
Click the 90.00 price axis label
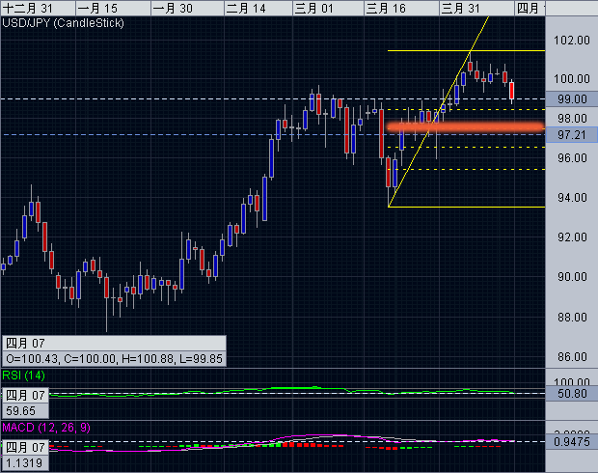coord(571,277)
